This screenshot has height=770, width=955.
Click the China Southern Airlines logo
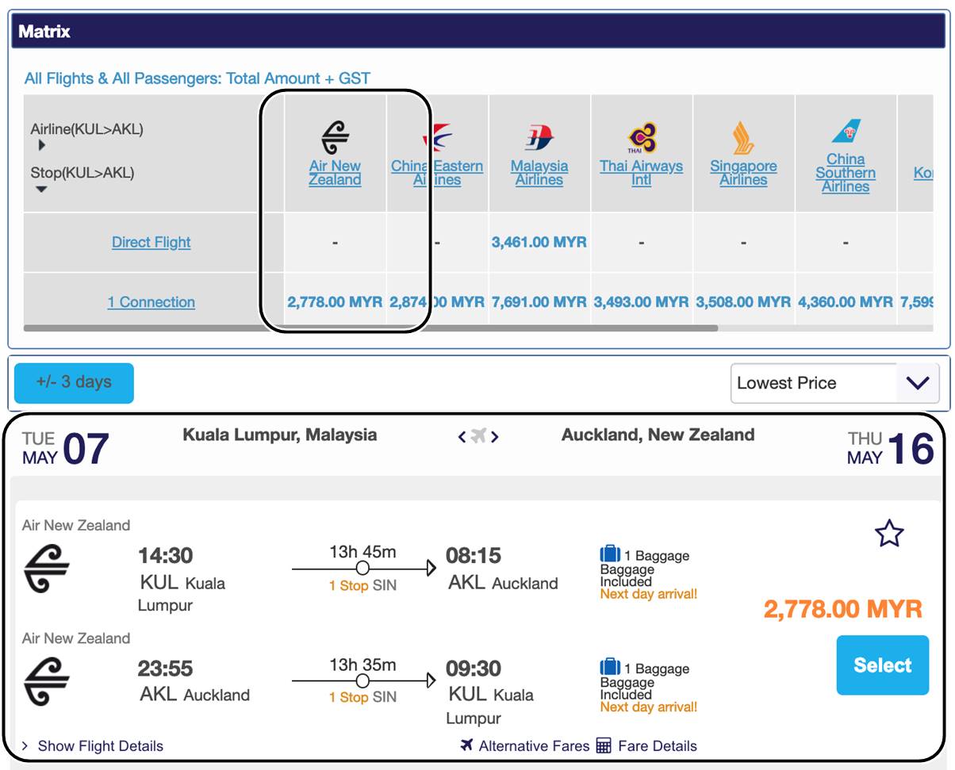click(846, 131)
